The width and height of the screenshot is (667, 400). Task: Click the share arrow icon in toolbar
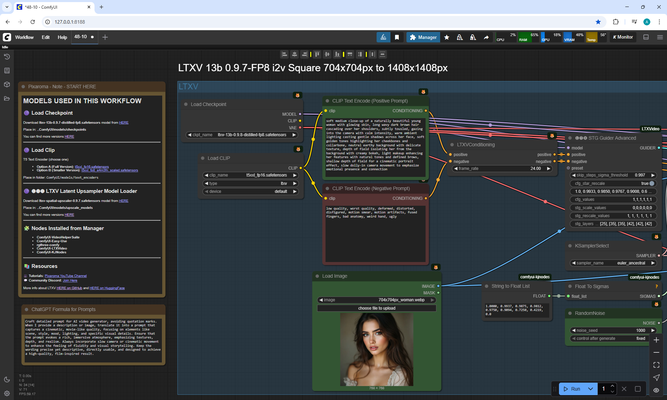[x=486, y=37]
